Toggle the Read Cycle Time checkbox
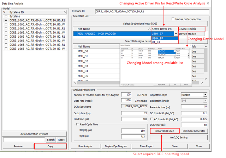Screen dimensions: 226x158 point(77,124)
